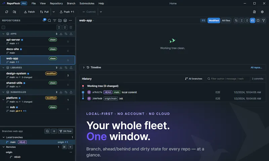Open the Git Flow button

click(65, 131)
